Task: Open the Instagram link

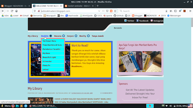Action: point(157,21)
